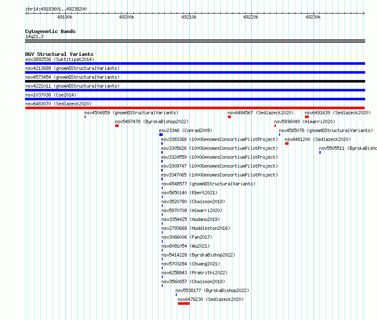
Task: Open the nsv4565078 gnomAD variant label
Action: tap(326, 130)
